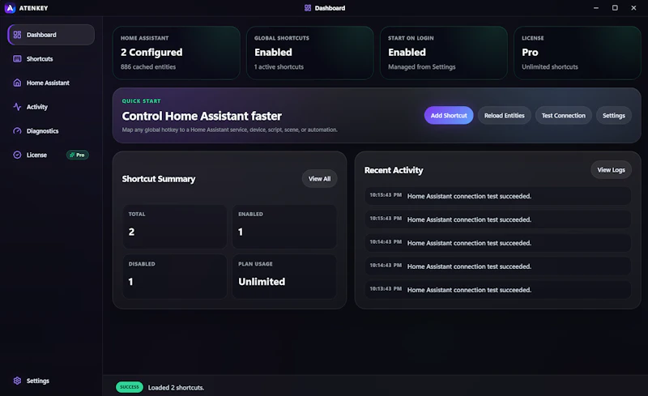Open the Diagnostics page

coord(51,130)
